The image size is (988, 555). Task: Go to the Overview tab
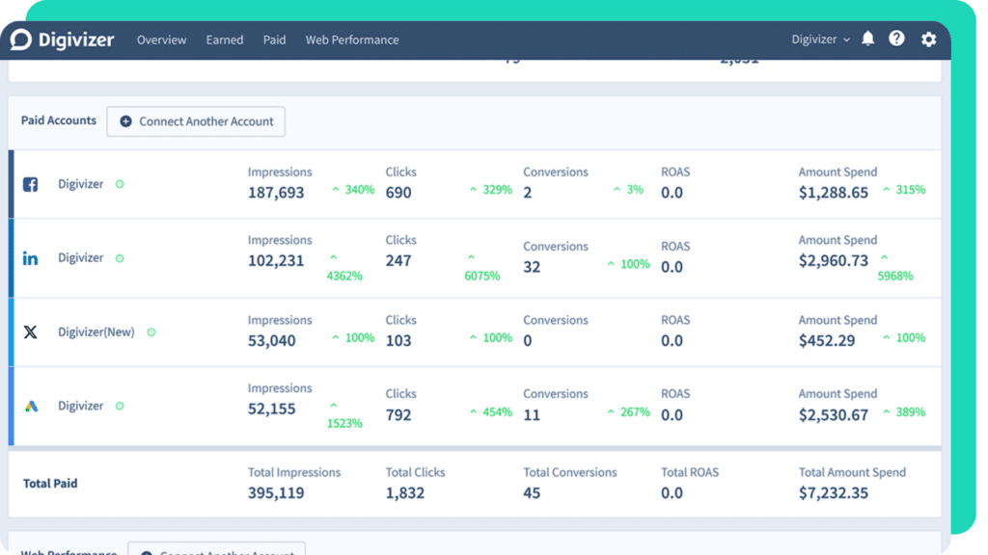[161, 40]
